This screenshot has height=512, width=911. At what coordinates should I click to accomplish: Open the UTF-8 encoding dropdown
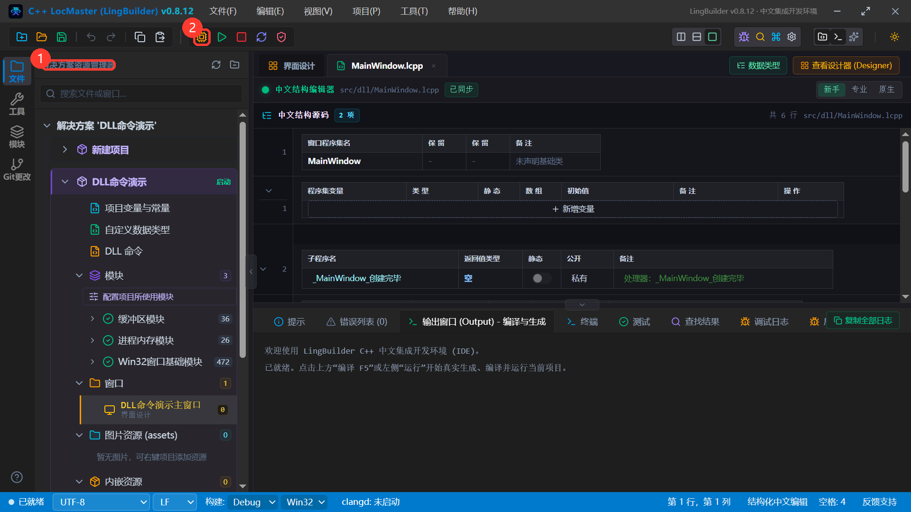click(102, 502)
